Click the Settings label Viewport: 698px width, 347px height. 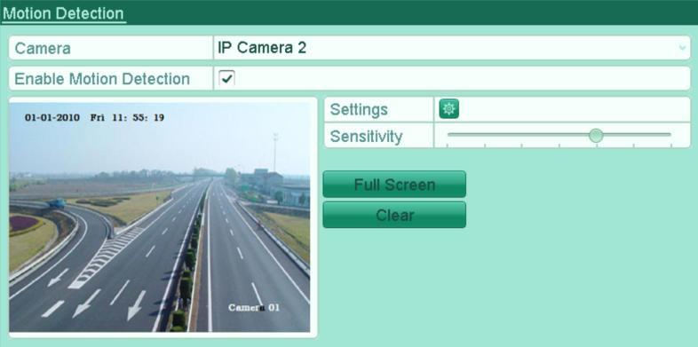(359, 109)
